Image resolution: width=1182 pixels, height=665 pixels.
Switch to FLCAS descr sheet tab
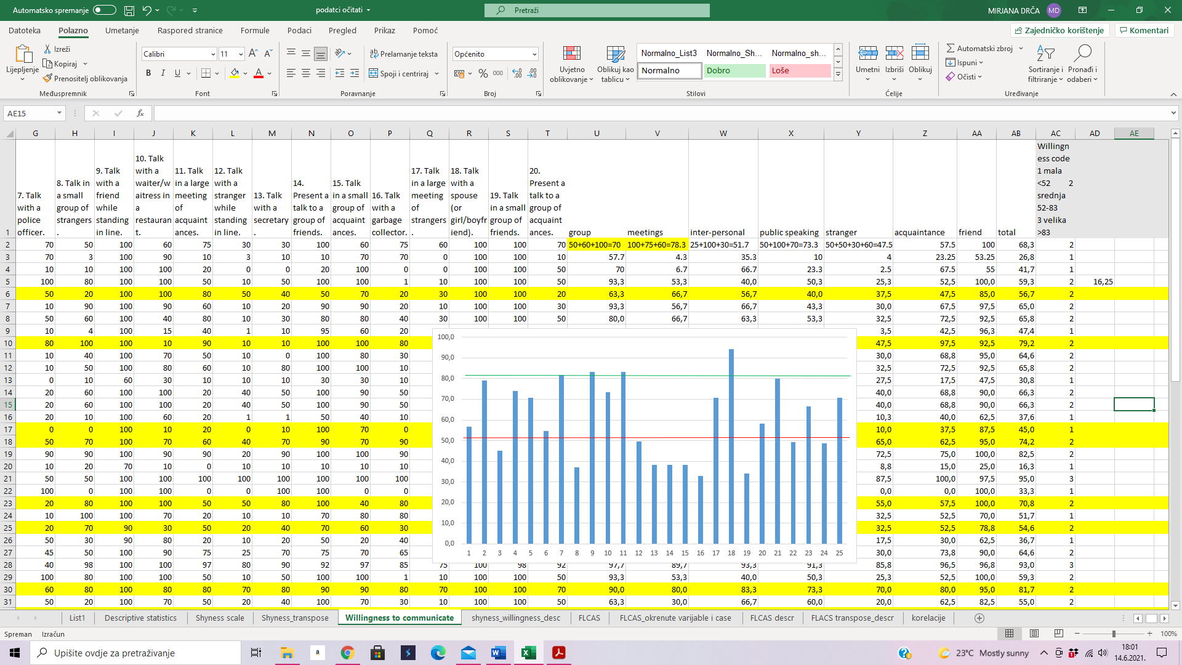(772, 618)
